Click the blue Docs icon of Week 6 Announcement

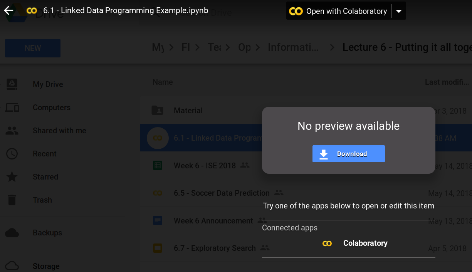pos(157,221)
